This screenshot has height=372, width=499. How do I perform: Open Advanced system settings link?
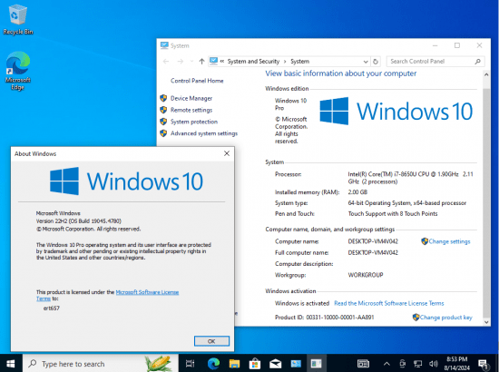204,133
